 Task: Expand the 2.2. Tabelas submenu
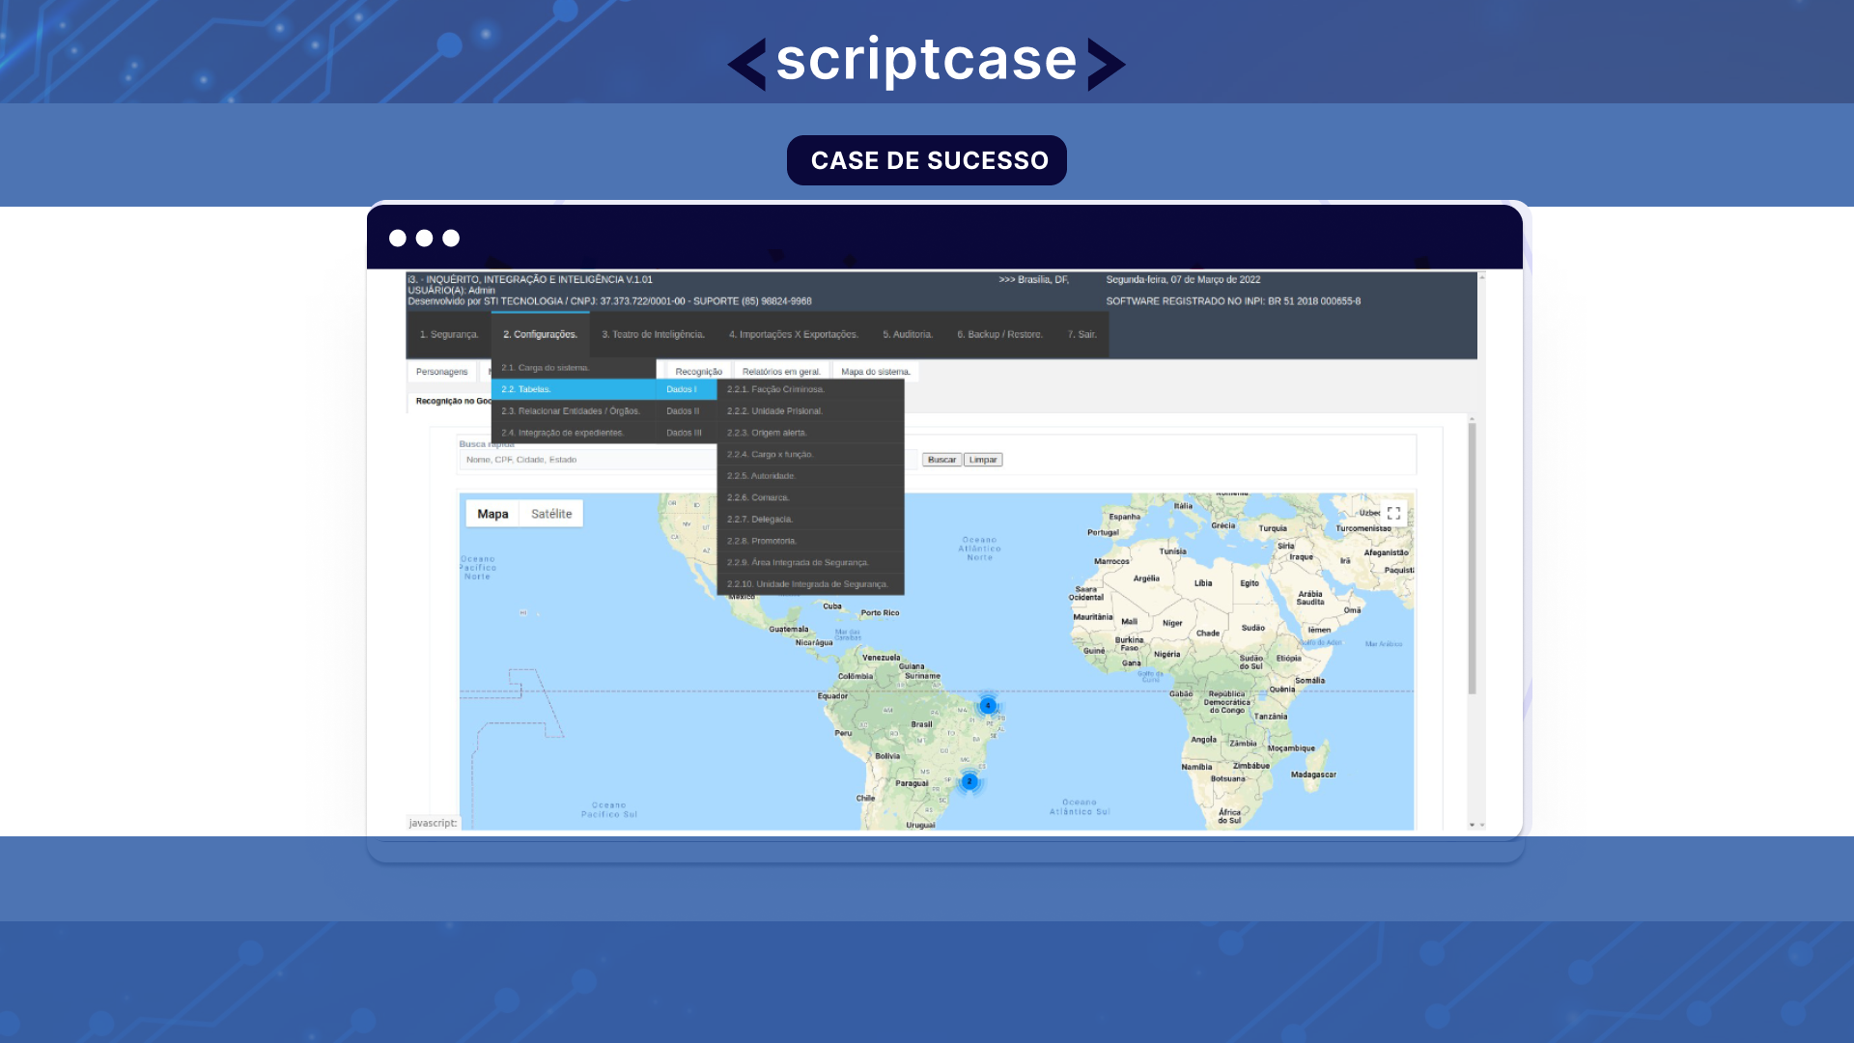coord(574,389)
